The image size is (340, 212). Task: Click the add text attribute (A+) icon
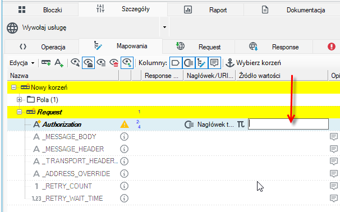point(59,63)
